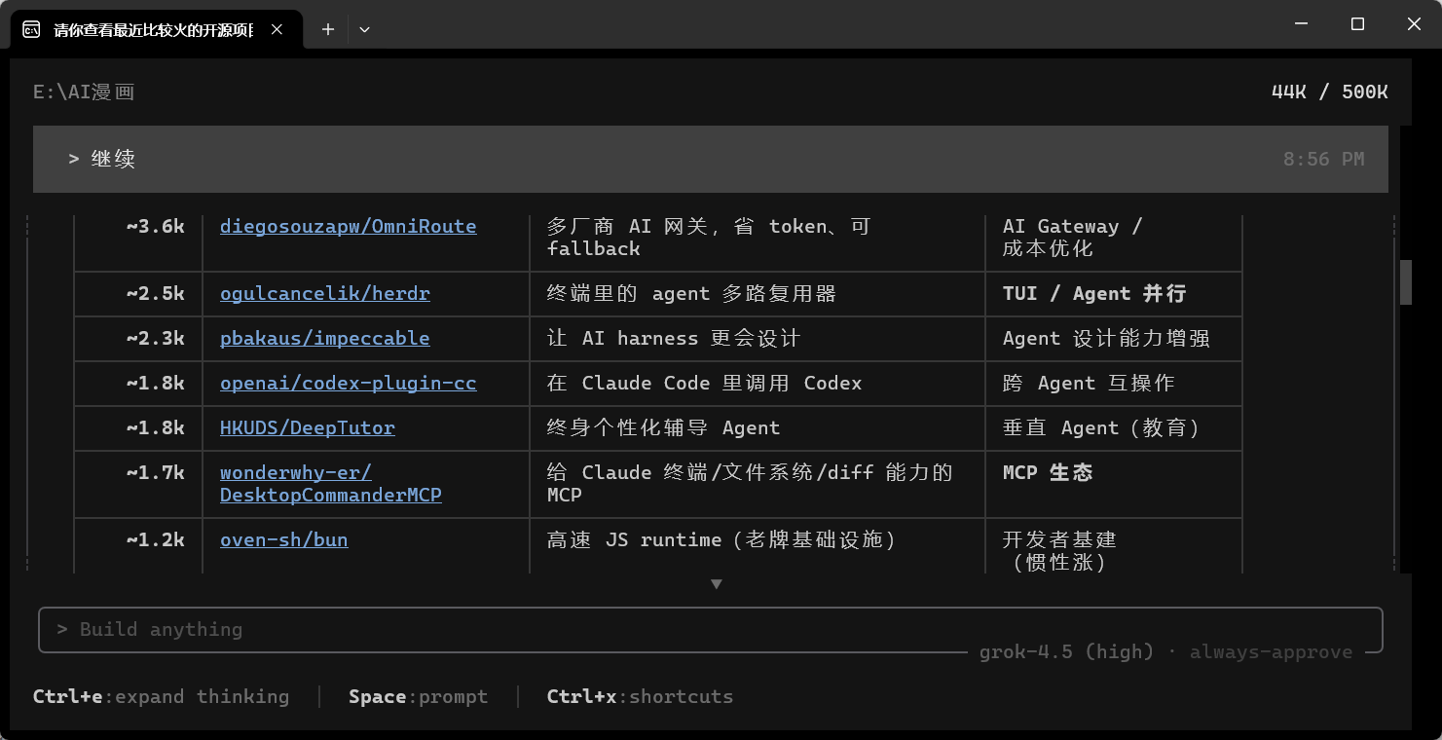Click the ~1.8k cell in the codex-plugin-cc row

coord(156,384)
